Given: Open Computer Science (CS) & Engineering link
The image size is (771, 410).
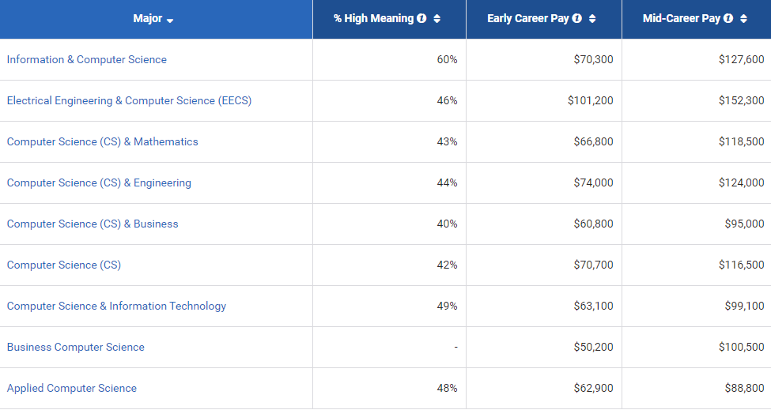Looking at the screenshot, I should (x=99, y=183).
